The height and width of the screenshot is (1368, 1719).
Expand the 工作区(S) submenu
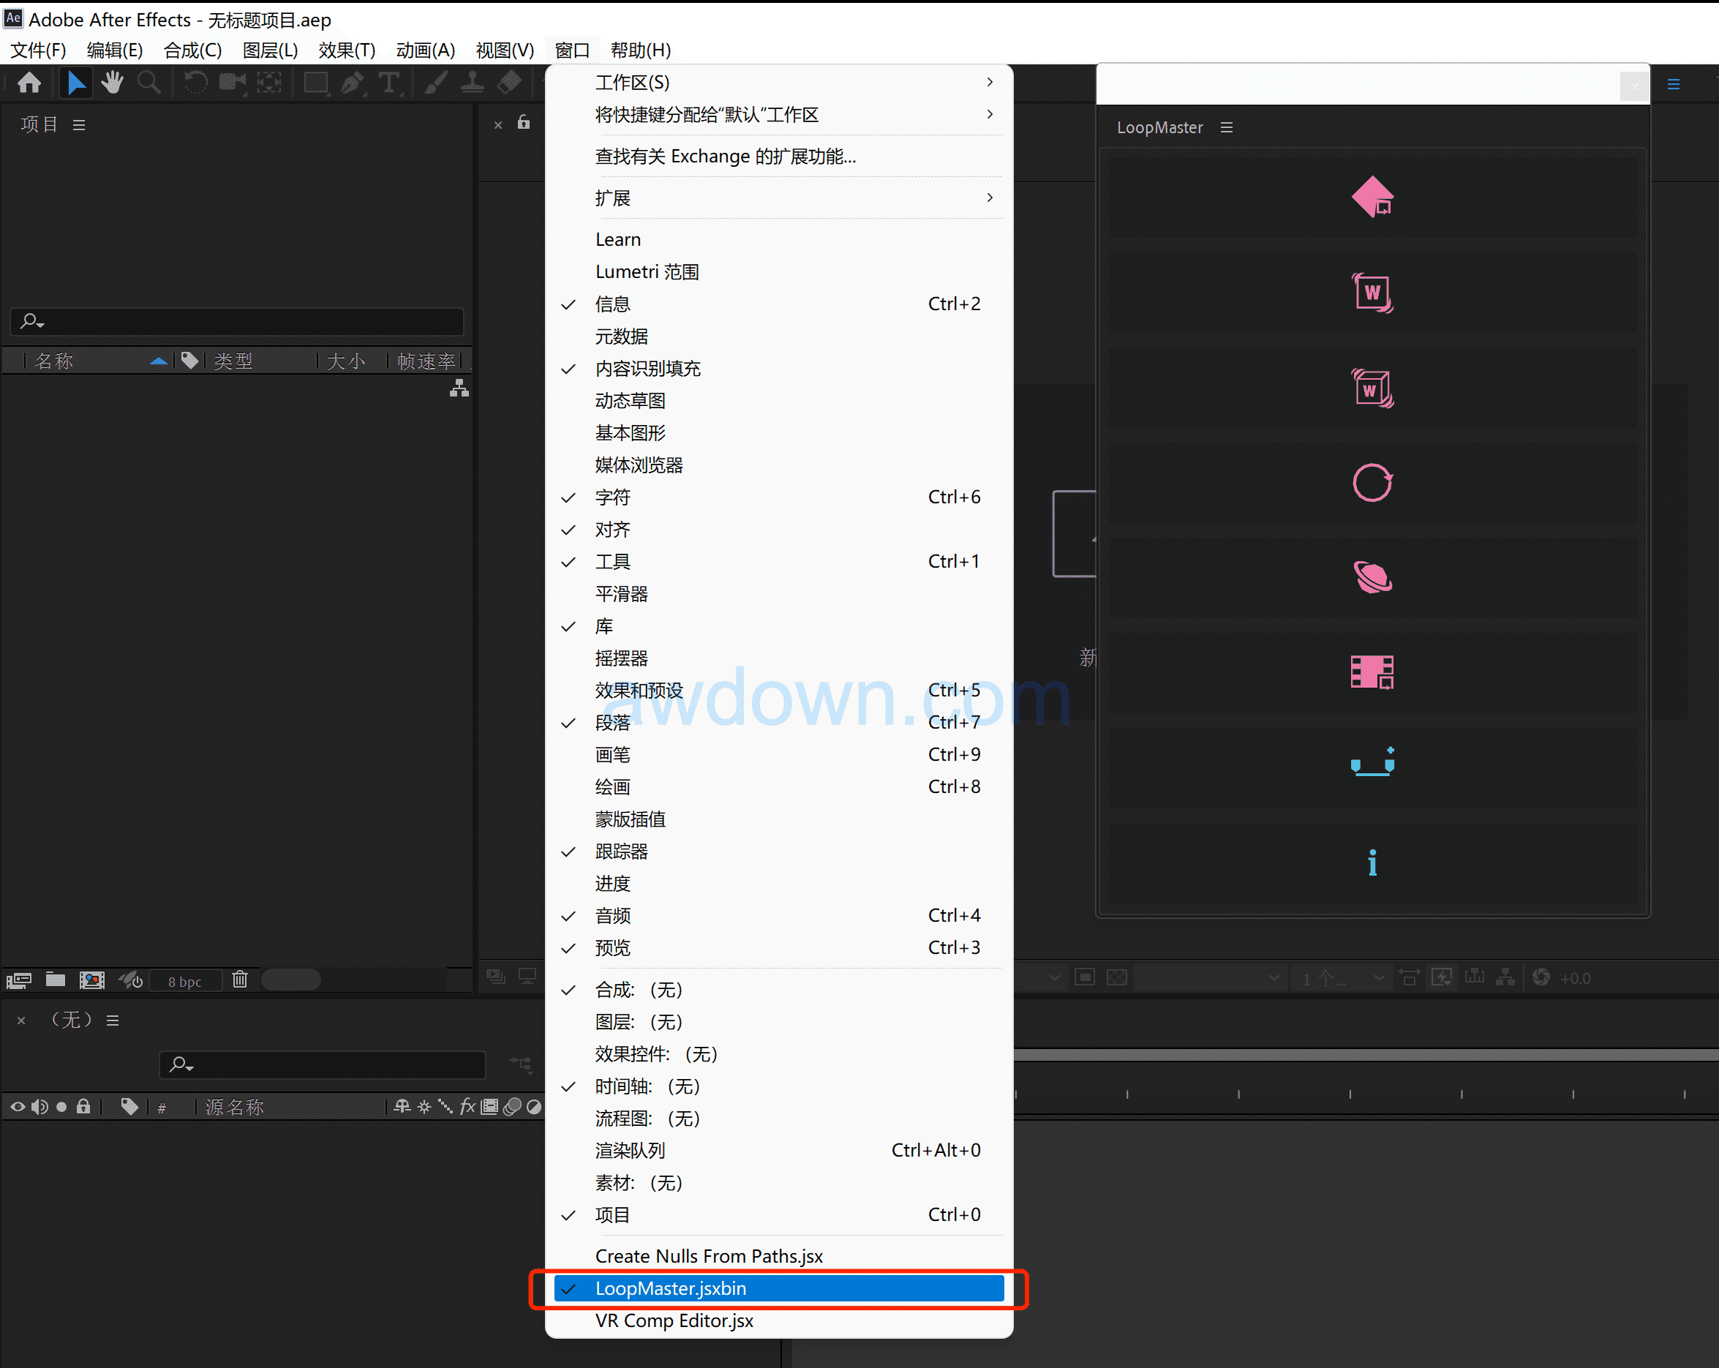pos(631,82)
